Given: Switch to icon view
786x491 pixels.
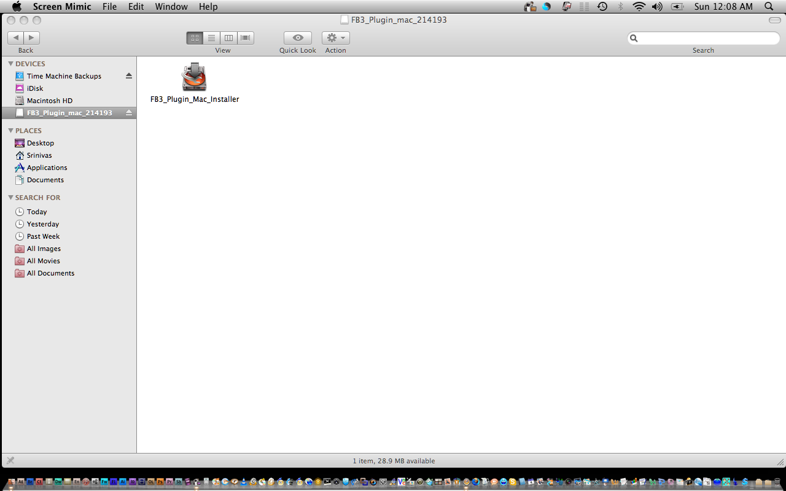Looking at the screenshot, I should click(x=195, y=37).
